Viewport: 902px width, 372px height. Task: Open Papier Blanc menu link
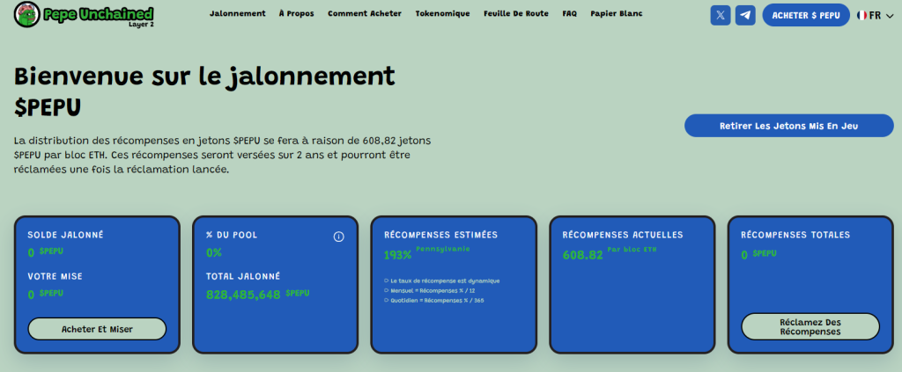[x=616, y=14]
